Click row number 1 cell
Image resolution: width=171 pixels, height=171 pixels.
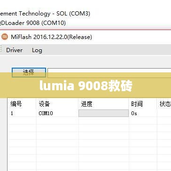12,113
